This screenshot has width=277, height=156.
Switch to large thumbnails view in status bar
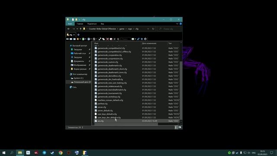[180, 127]
